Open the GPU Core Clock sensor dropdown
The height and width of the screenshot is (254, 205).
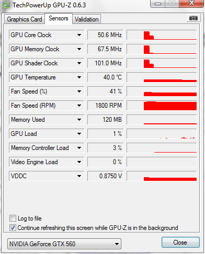click(79, 35)
